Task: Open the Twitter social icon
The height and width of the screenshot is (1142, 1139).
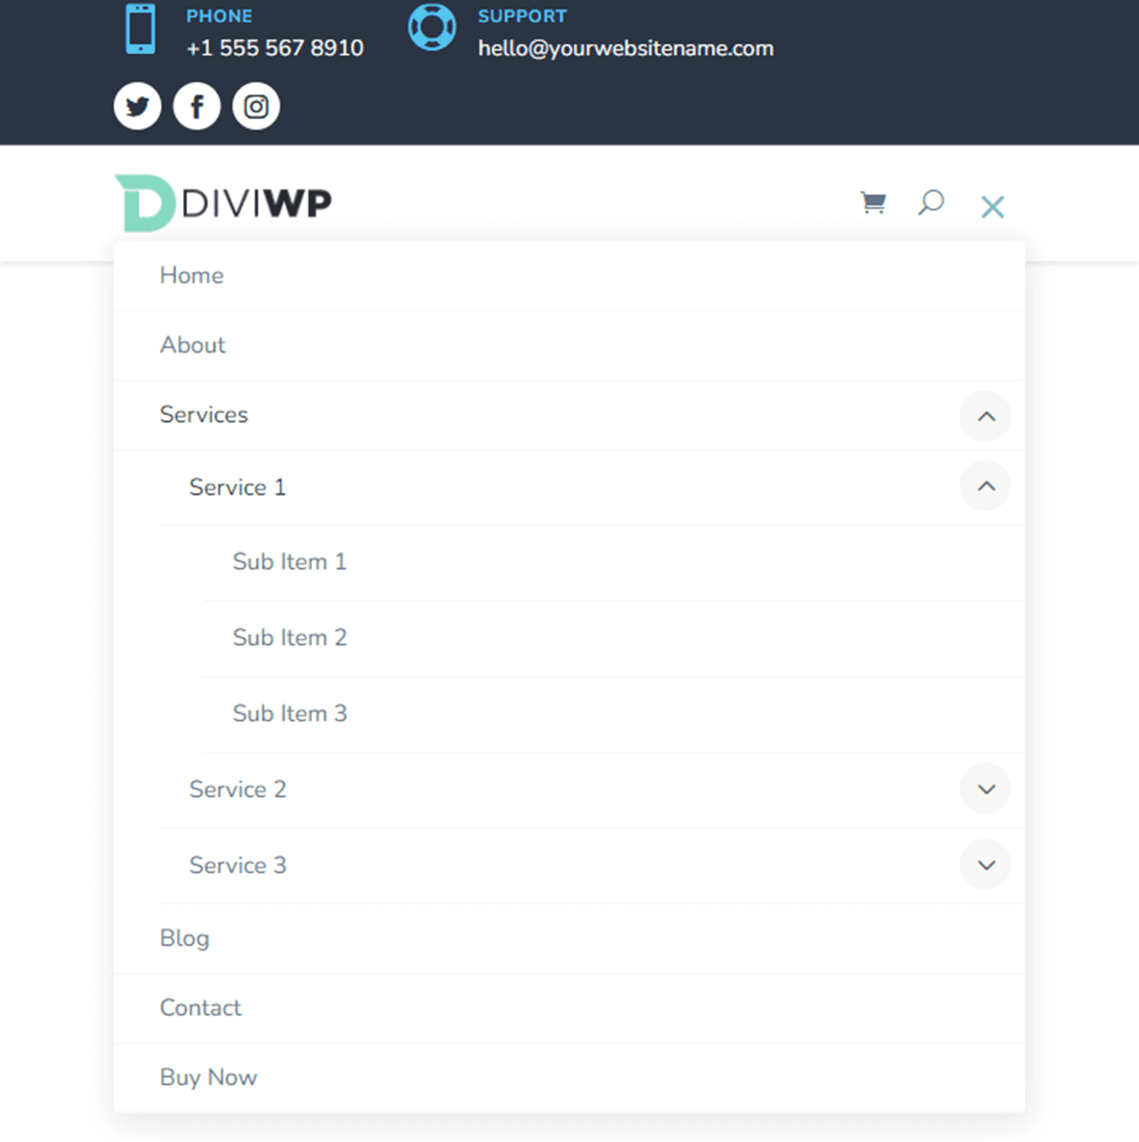Action: pos(137,106)
